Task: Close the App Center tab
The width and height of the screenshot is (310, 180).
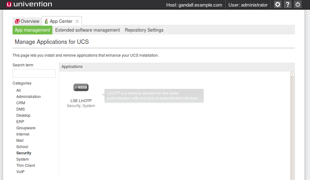Action: coord(77,21)
